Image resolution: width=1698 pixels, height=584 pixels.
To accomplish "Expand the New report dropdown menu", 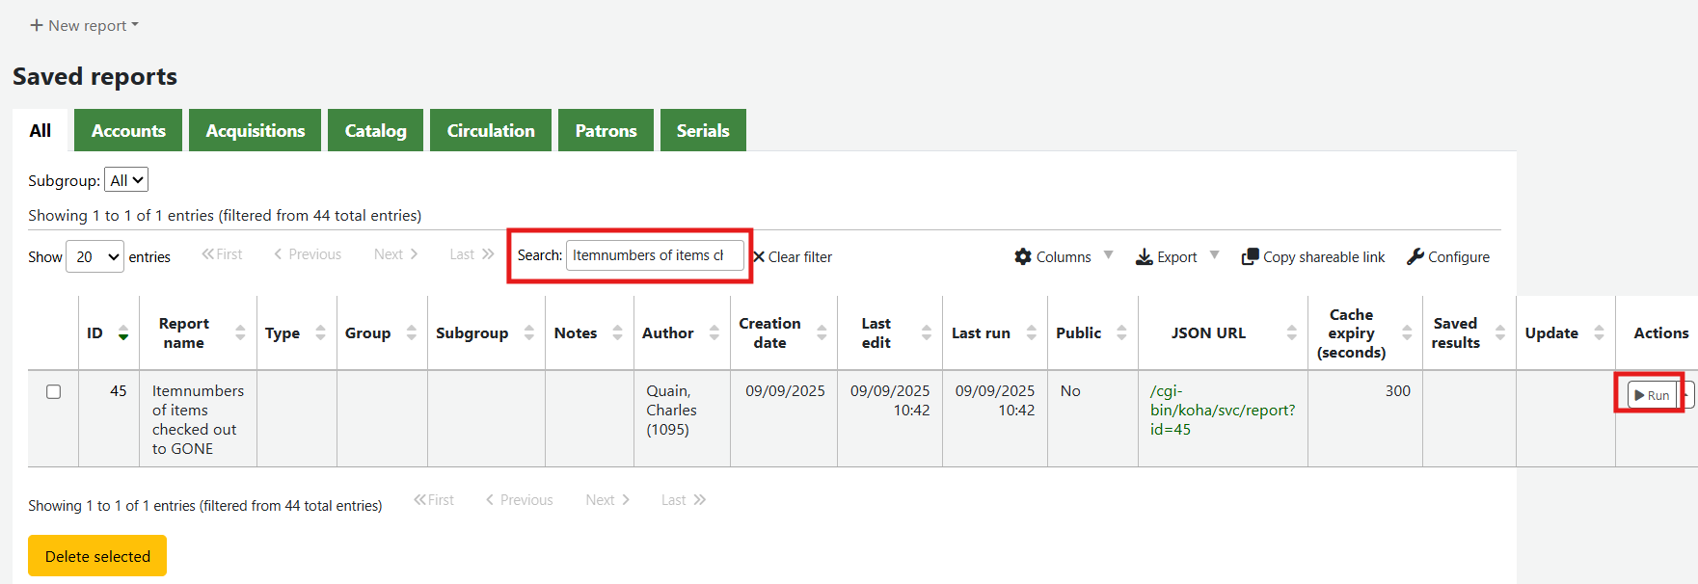I will pos(85,25).
